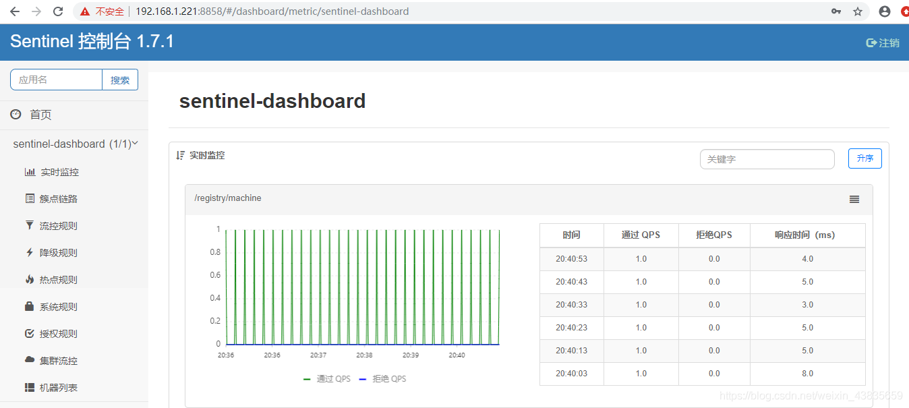This screenshot has height=408, width=909.
Task: Bookmark this page with star icon
Action: [x=858, y=11]
